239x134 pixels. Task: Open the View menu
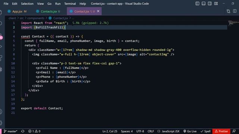(40, 4)
